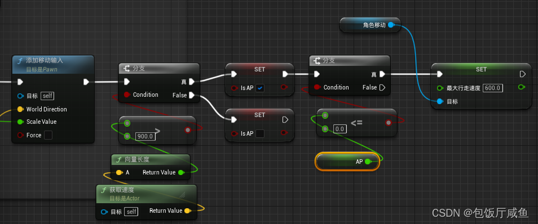The width and height of the screenshot is (538, 224).
Task: Click the 目标 blue pin on 最大行走速度 SET
Action: click(440, 101)
